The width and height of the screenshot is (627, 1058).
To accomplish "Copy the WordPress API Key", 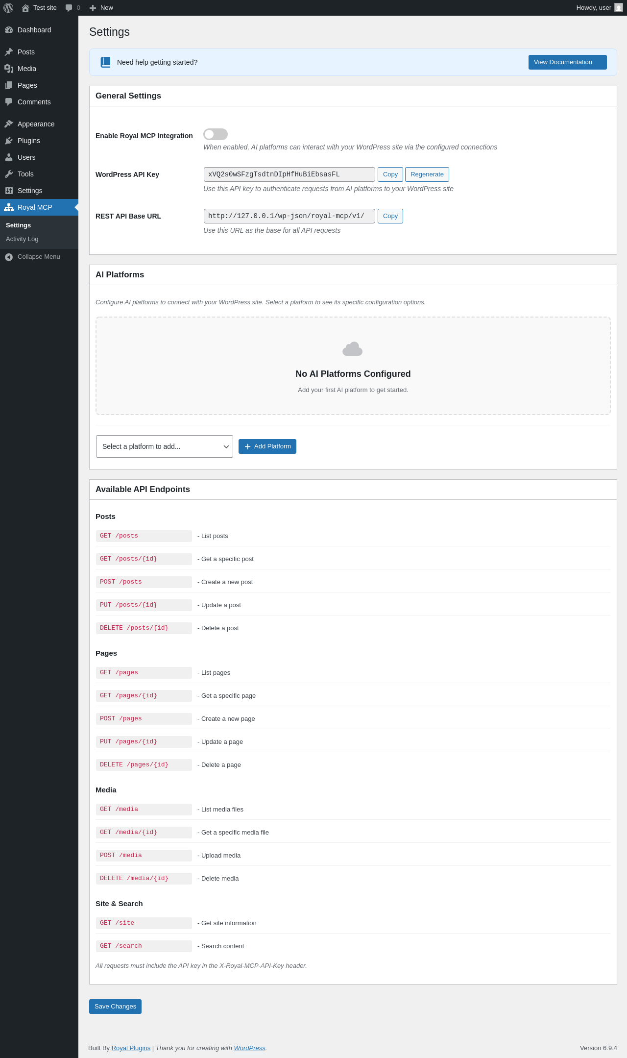I will [390, 174].
